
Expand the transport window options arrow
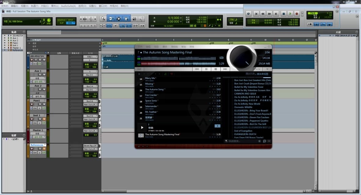pyautogui.click(x=337, y=11)
